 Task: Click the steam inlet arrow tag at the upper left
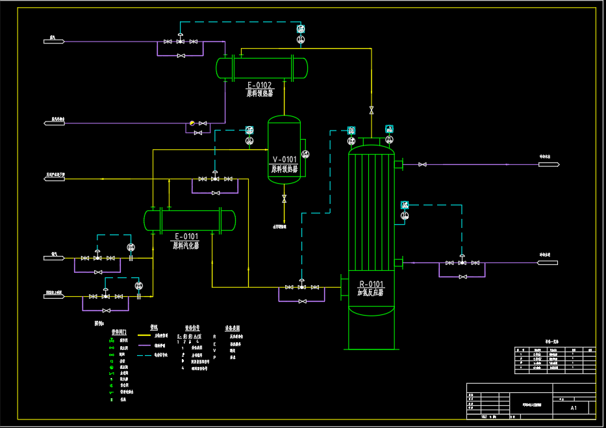pyautogui.click(x=54, y=42)
